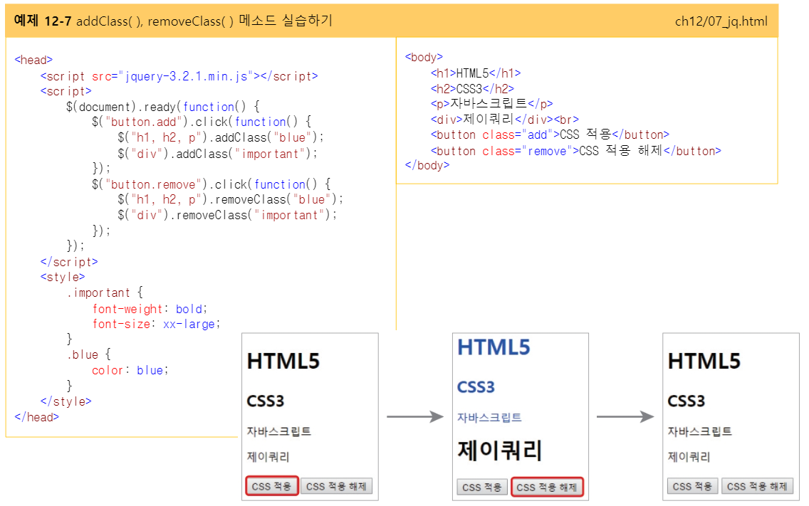Select blue HTML5 heading in middle preview

click(x=494, y=347)
